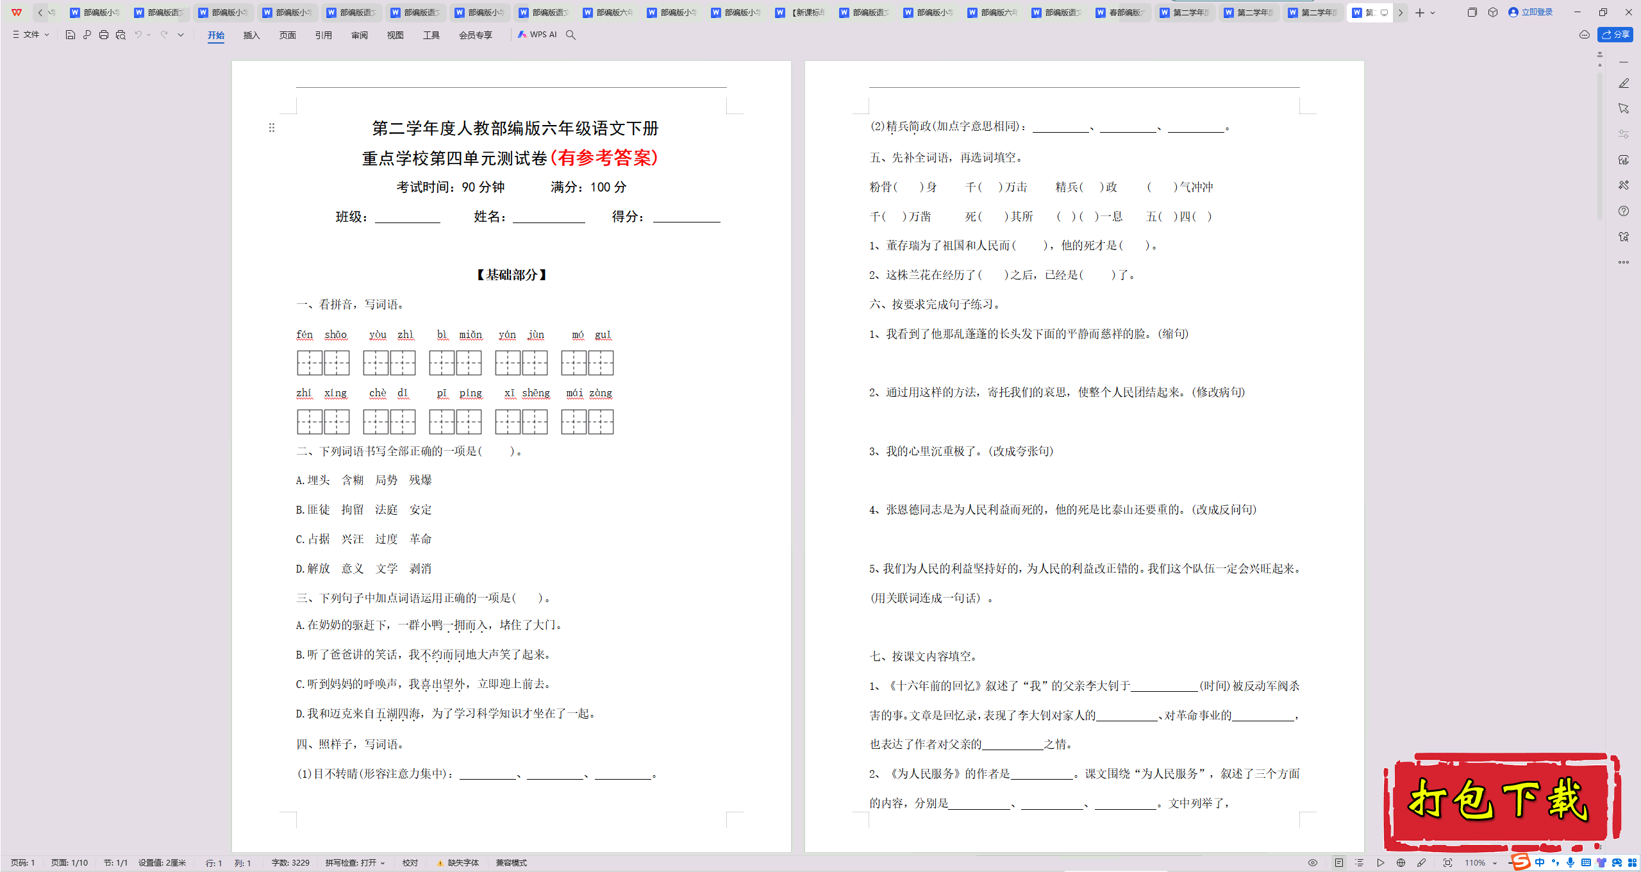Switch to the 引用 ribbon tab

[324, 35]
